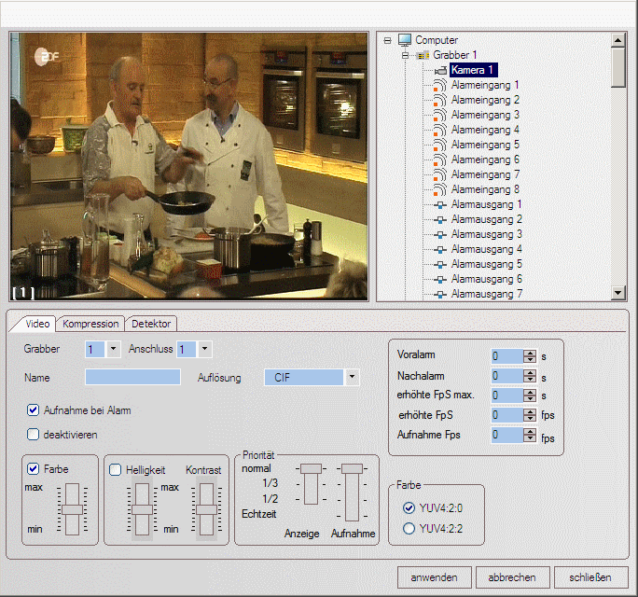The height and width of the screenshot is (597, 638).
Task: Open the Auflösung CIF dropdown
Action: (352, 377)
